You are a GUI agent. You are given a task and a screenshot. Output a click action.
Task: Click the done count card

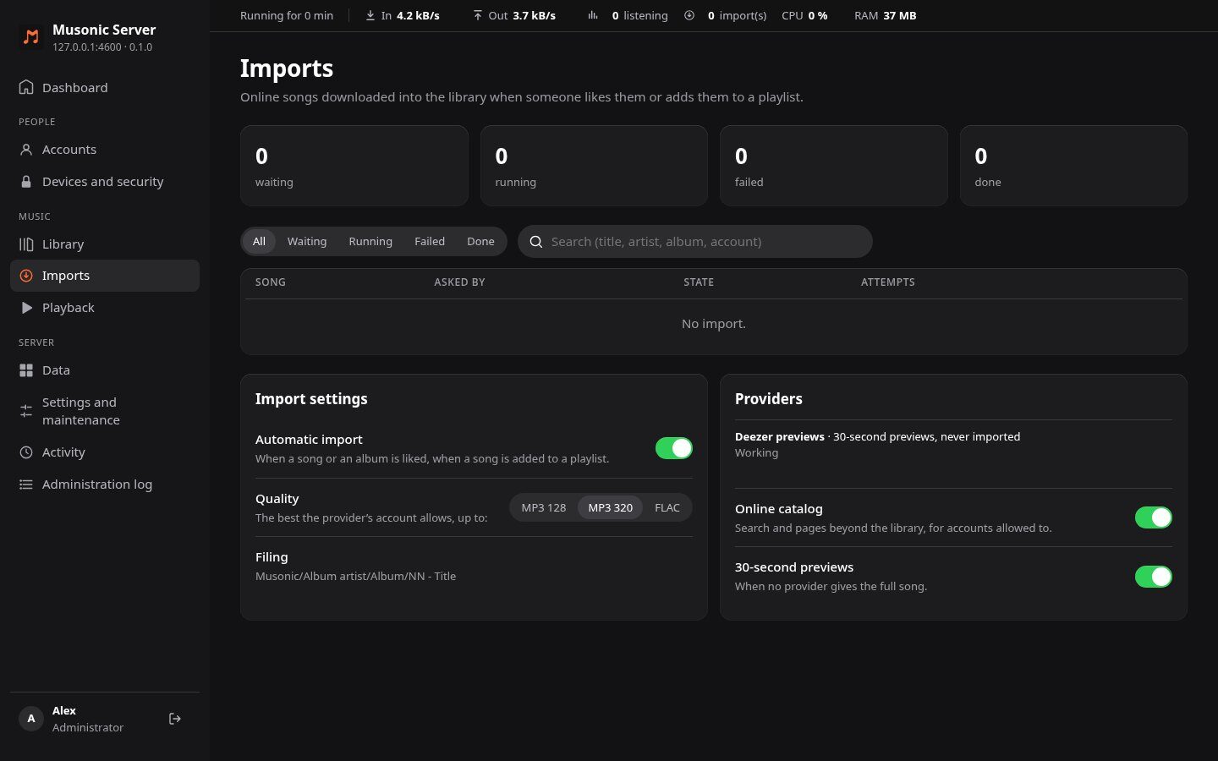pos(1073,166)
